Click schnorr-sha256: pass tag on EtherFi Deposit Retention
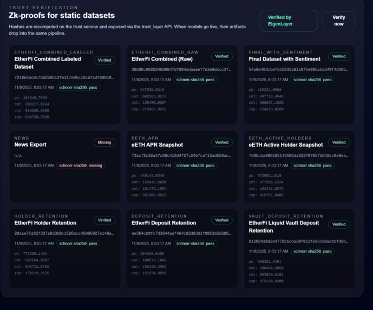The height and width of the screenshot is (310, 373). point(195,243)
